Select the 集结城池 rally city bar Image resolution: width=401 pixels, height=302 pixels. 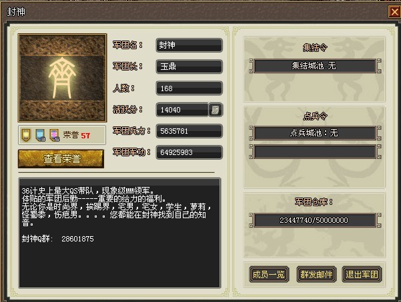tap(315, 66)
